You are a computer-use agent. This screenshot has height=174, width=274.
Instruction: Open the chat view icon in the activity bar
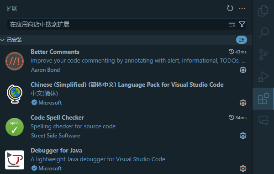tap(263, 121)
